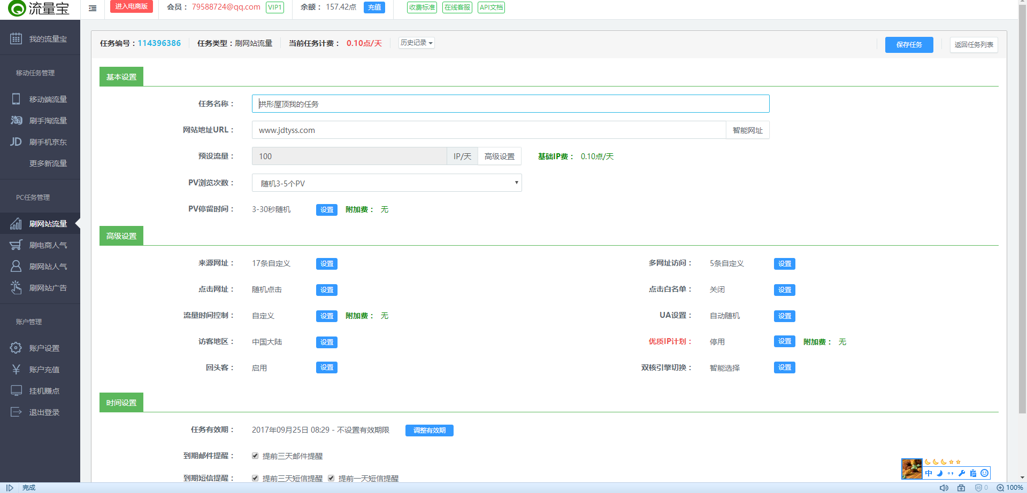
Task: Click the 任务名称 text input field
Action: (x=510, y=104)
